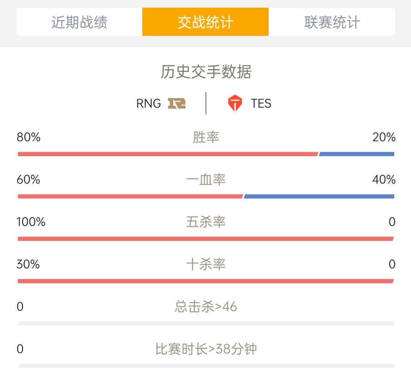Click the 历史交手数据 heading
Screen dimensions: 411x381
pos(206,72)
